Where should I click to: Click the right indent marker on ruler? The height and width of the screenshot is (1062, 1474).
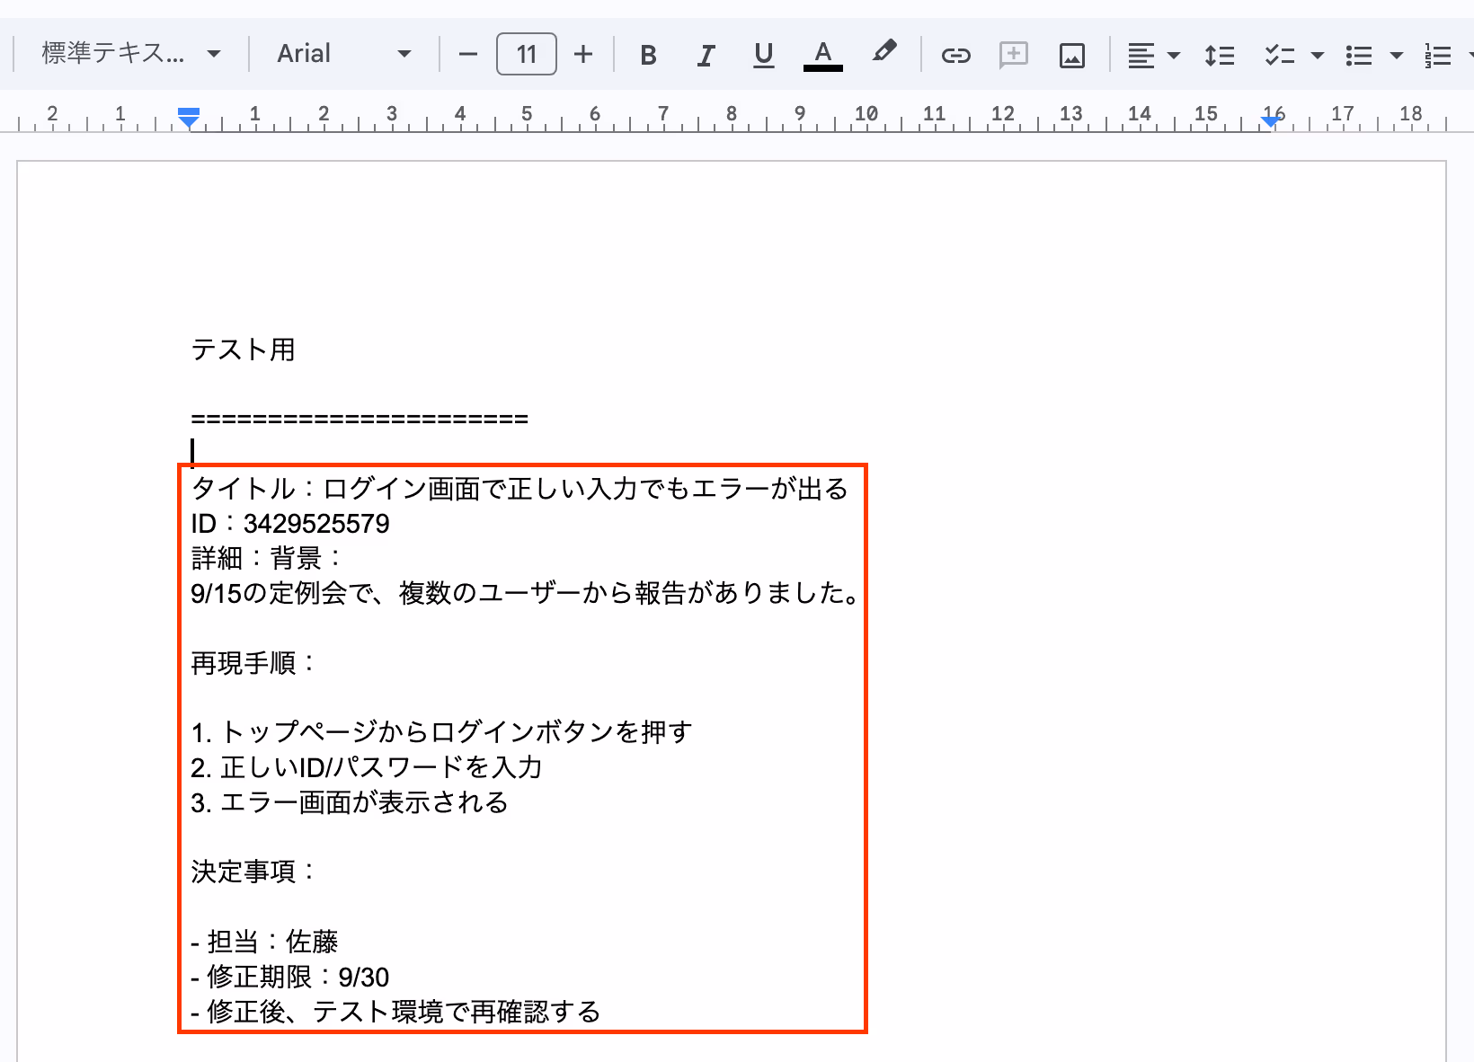coord(1270,120)
